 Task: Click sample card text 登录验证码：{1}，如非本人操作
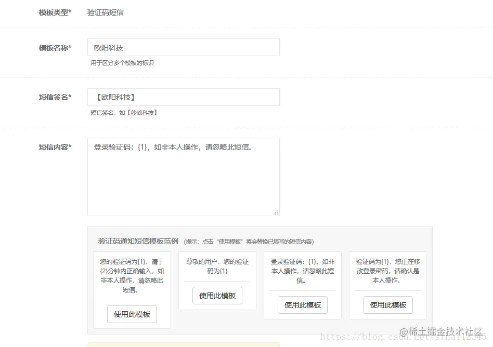coord(303,271)
